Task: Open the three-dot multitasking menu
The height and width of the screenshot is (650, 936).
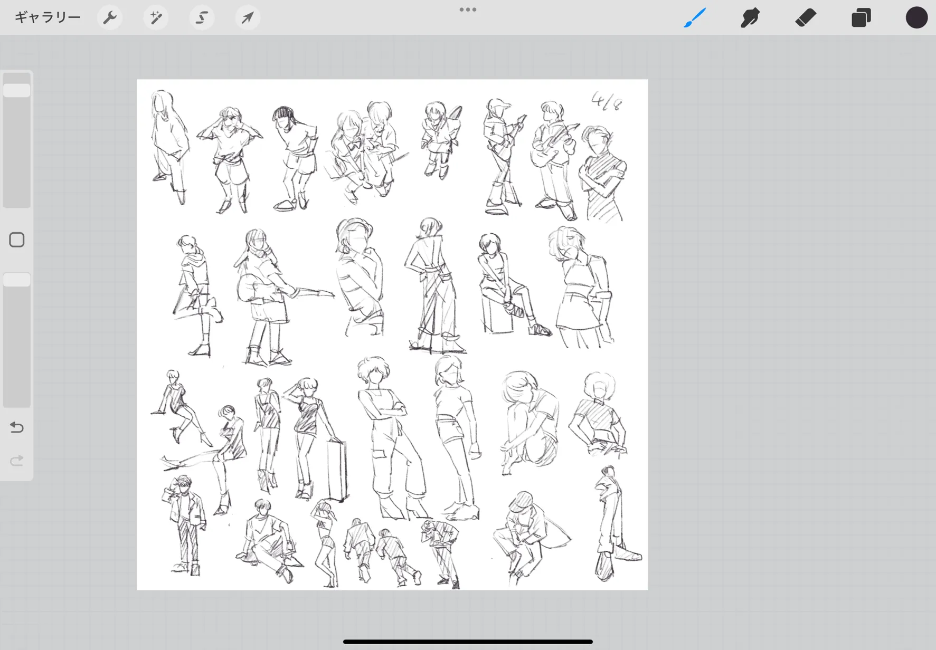Action: pyautogui.click(x=468, y=9)
